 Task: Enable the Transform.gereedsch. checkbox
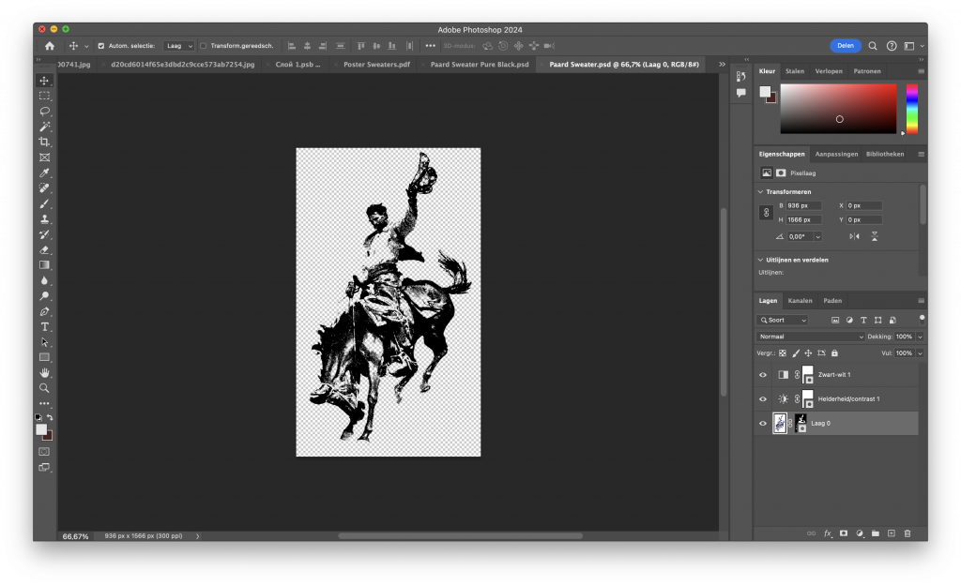pyautogui.click(x=204, y=46)
